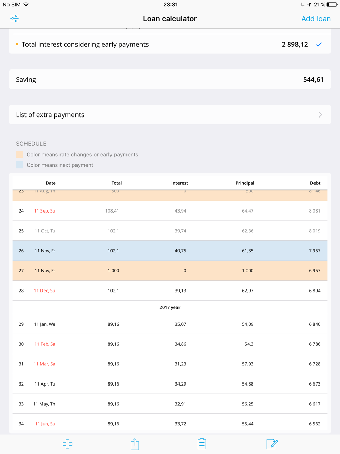Open the settings sliders icon
340x454 pixels.
click(14, 19)
